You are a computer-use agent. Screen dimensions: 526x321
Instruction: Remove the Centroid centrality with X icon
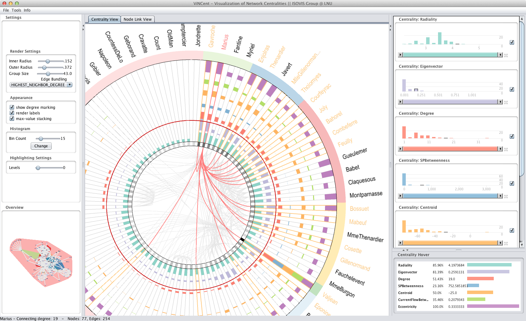pos(506,244)
